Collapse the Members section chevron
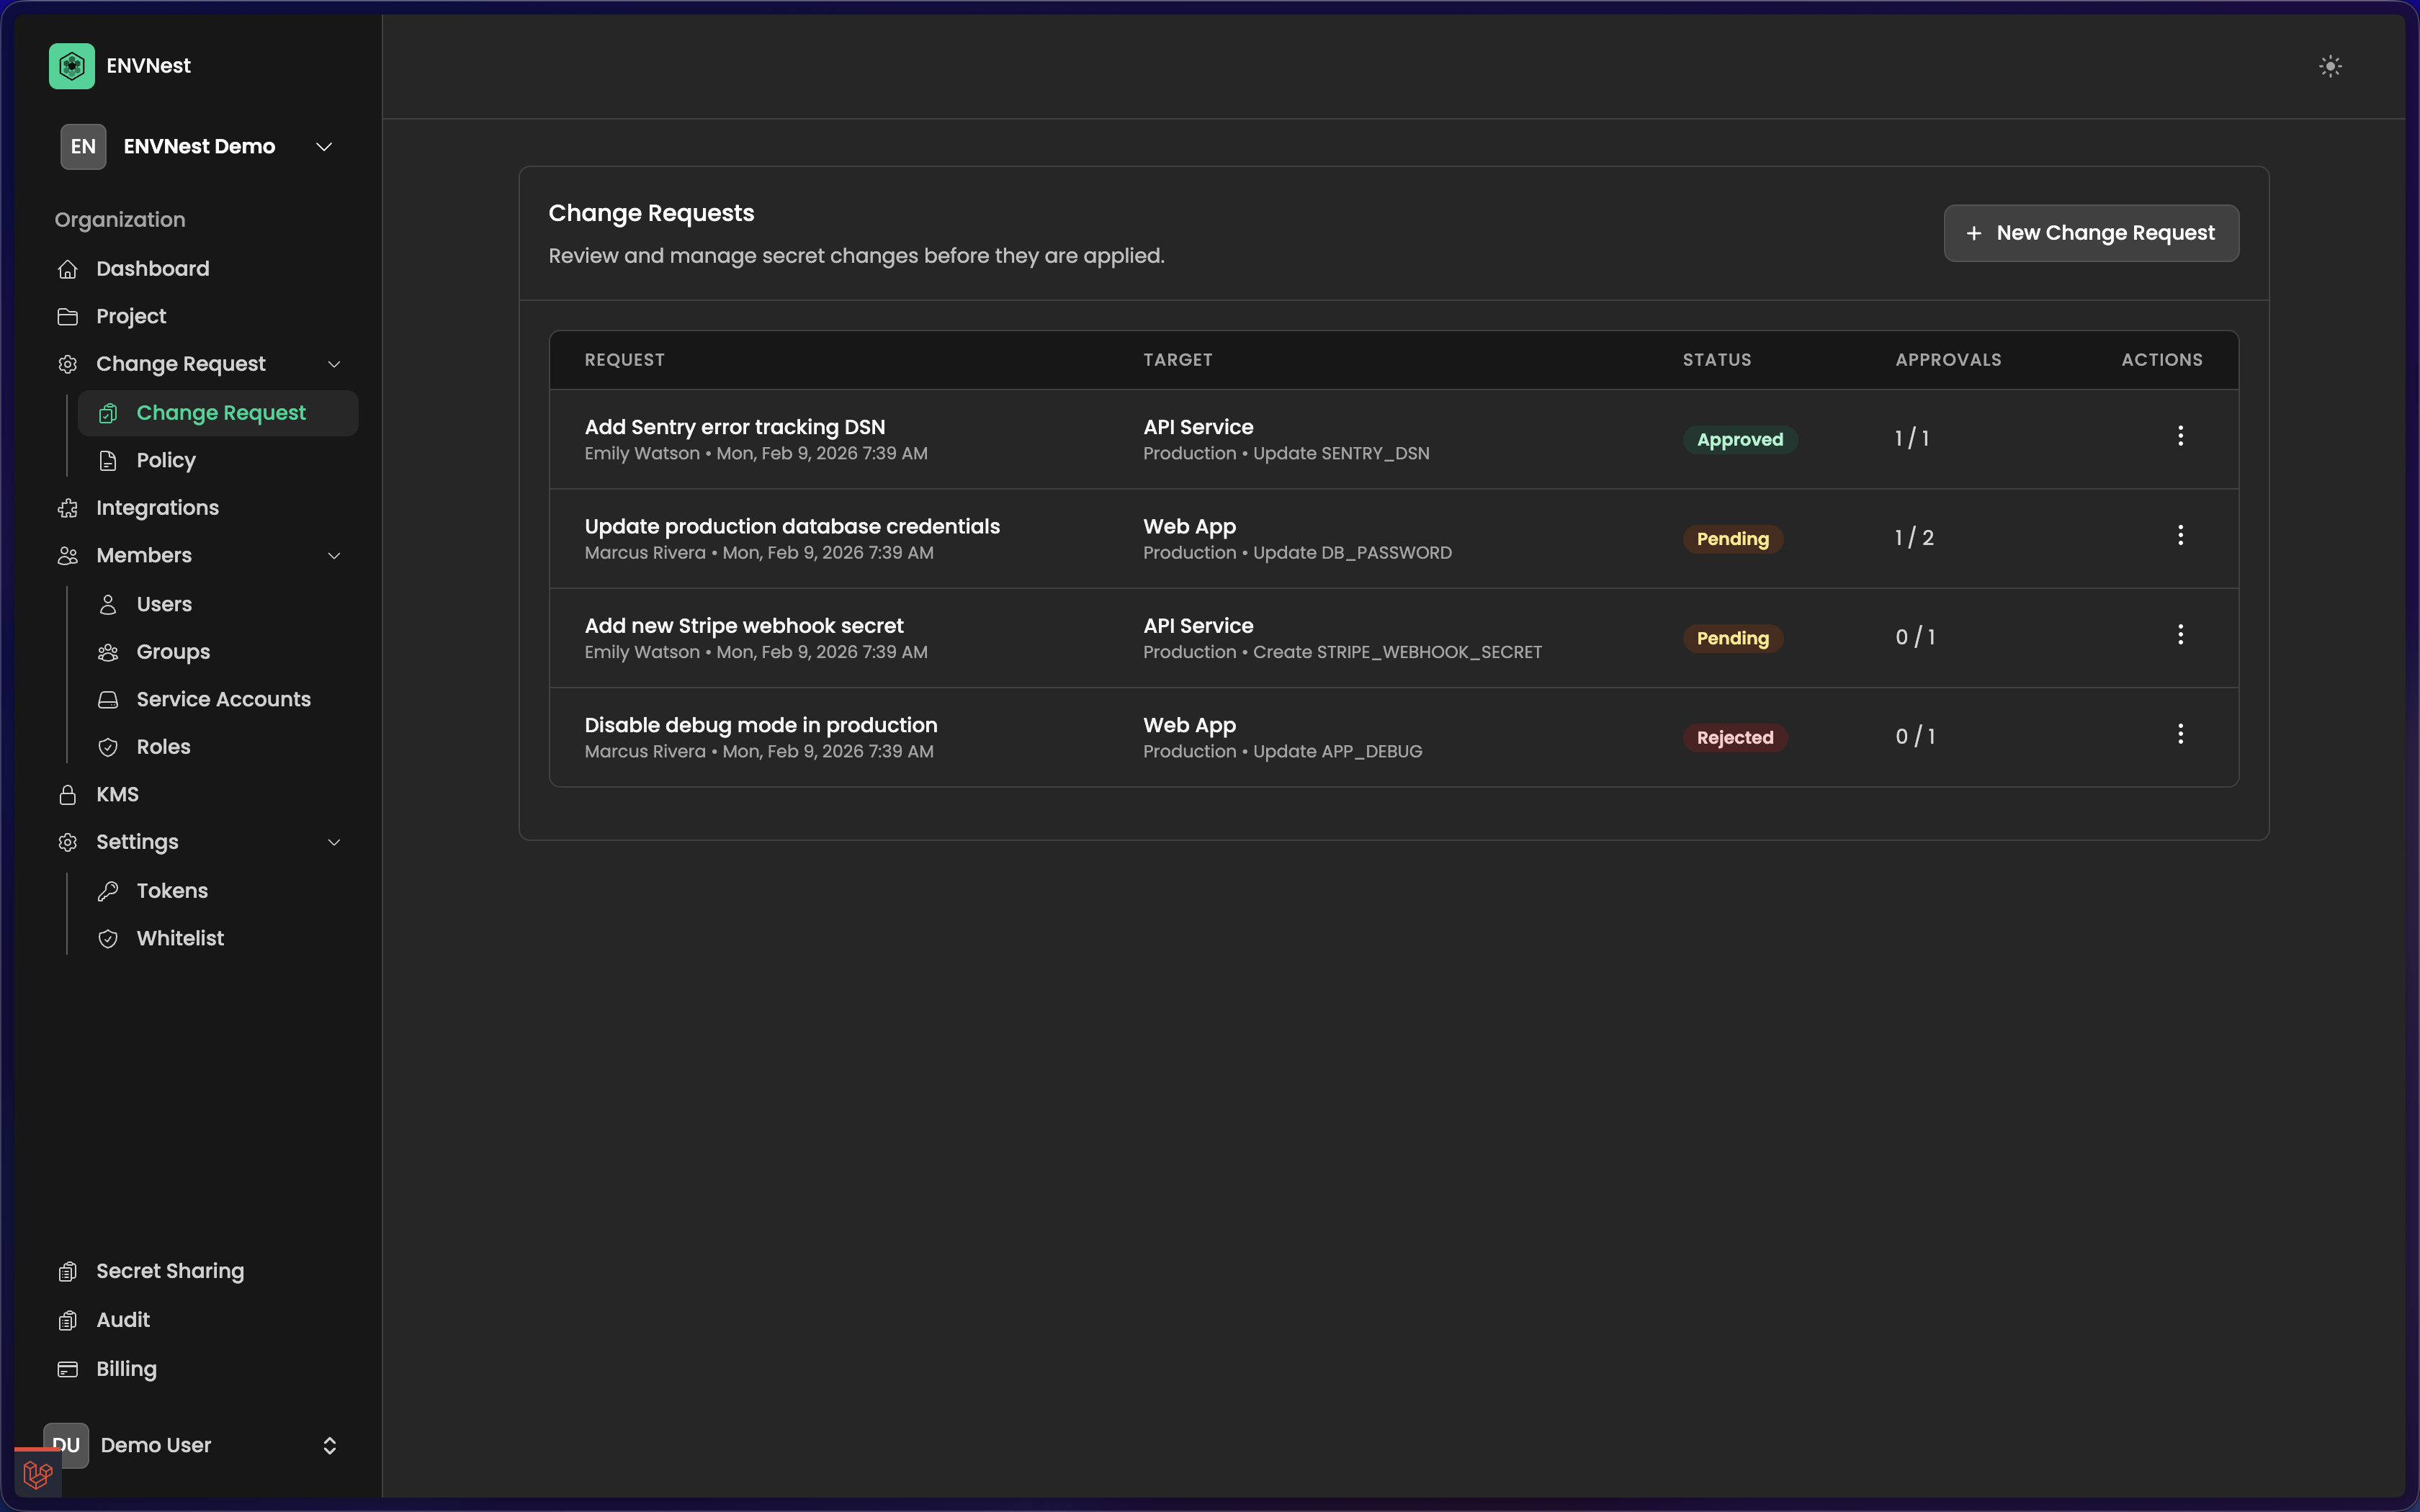The height and width of the screenshot is (1512, 2420). point(334,556)
